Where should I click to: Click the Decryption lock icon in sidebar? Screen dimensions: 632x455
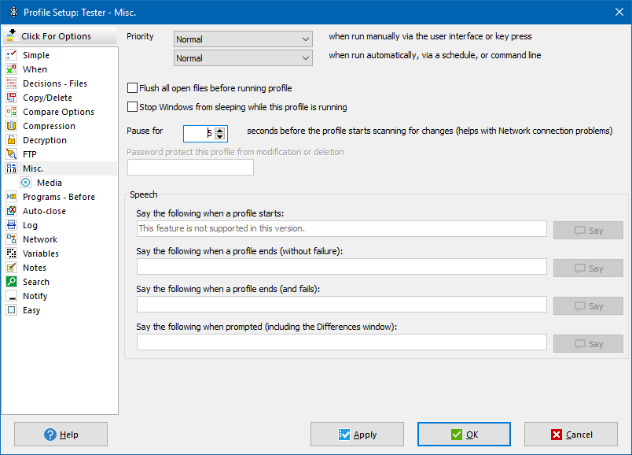(11, 140)
